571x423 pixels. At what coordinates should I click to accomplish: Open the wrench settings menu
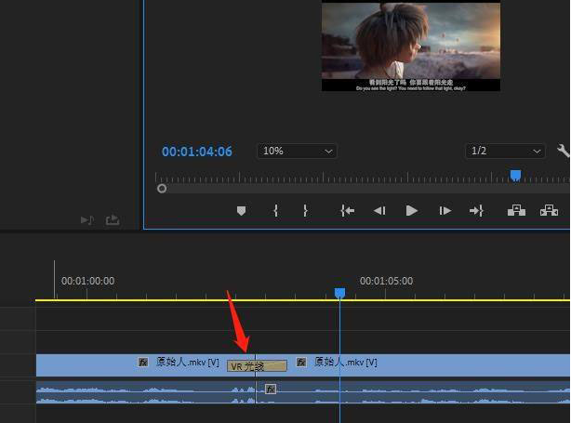click(x=563, y=151)
